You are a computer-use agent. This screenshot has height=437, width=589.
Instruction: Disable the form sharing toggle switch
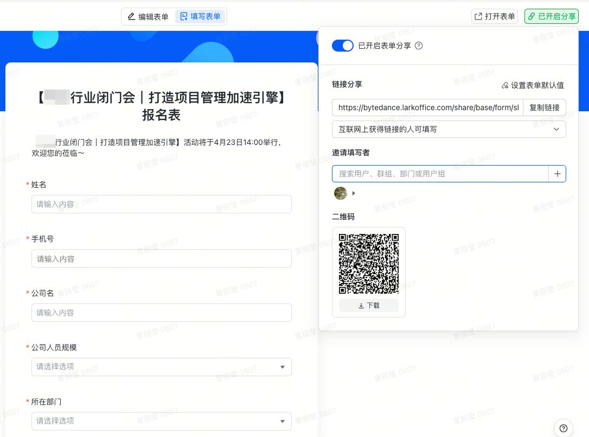click(x=343, y=46)
